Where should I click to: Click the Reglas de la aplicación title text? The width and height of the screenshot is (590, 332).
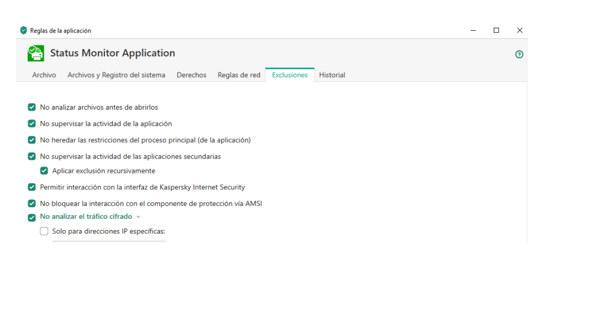click(61, 31)
